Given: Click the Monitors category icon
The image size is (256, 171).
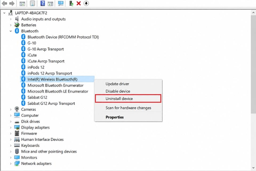Looking at the screenshot, I should (x=17, y=158).
